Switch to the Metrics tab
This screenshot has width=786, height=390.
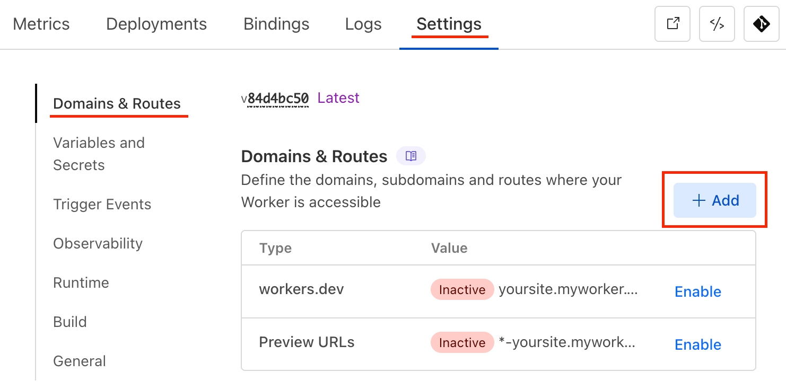41,24
